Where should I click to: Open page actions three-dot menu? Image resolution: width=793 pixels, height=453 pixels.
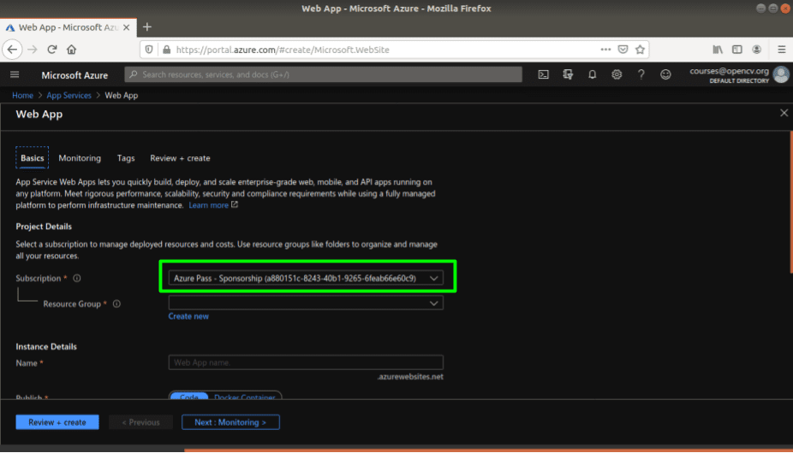pos(605,50)
